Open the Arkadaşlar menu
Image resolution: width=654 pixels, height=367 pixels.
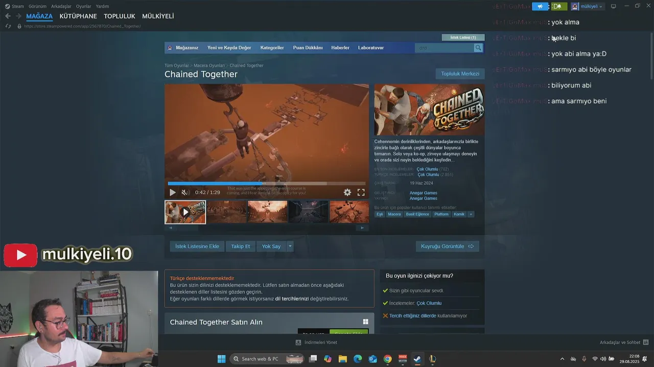pos(61,6)
